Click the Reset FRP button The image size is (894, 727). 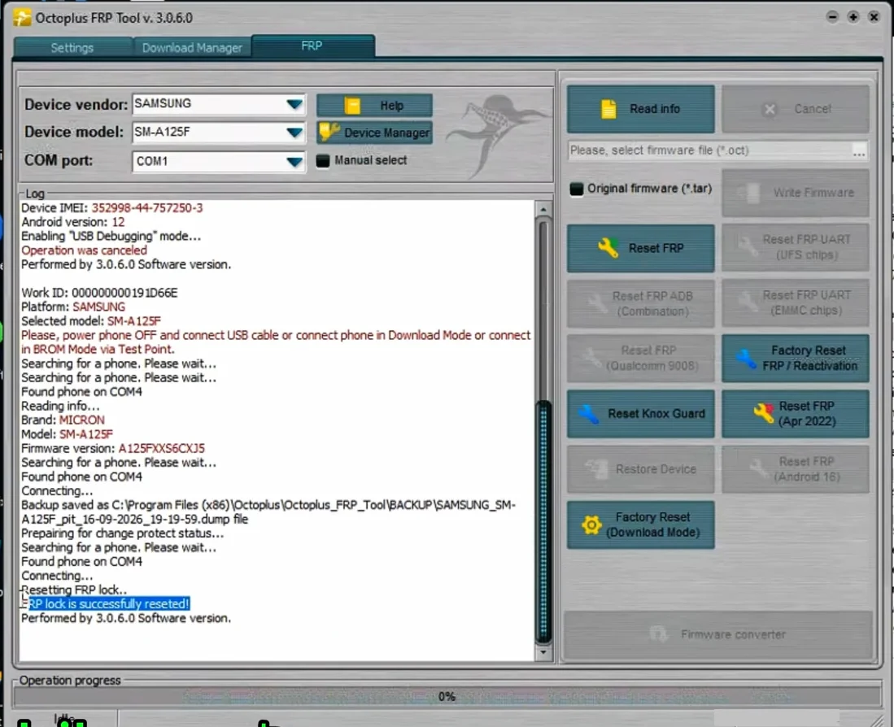coord(640,248)
